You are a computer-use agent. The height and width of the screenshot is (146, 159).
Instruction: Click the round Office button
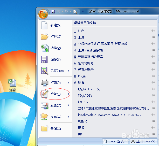point(43,14)
